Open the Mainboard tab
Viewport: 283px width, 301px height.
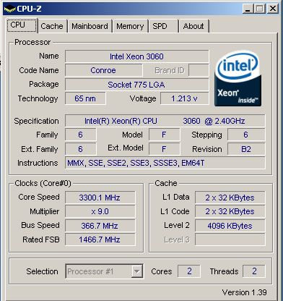[90, 26]
